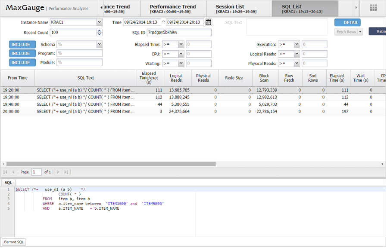Click the page number input field

[x=37, y=172]
